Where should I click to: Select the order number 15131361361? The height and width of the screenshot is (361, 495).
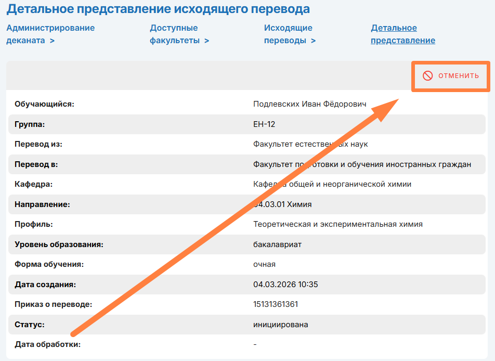pos(276,304)
